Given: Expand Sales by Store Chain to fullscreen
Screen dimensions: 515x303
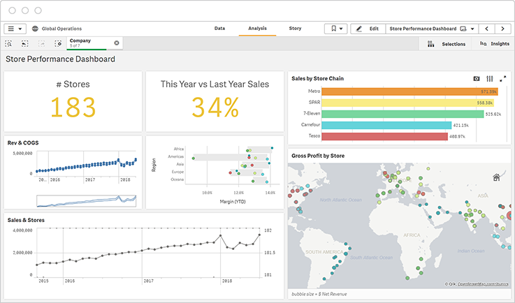Looking at the screenshot, I should (x=502, y=79).
